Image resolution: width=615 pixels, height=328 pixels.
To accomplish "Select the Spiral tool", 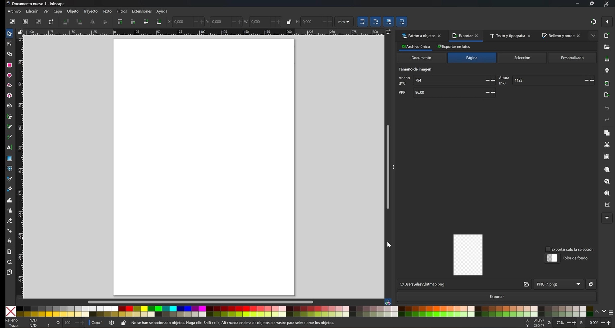I will [9, 105].
